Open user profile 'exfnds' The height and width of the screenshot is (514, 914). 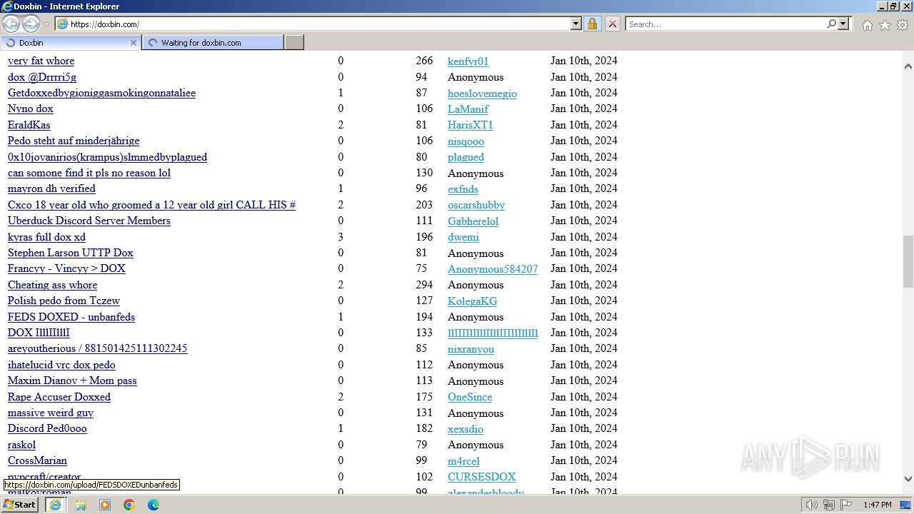[x=463, y=189]
